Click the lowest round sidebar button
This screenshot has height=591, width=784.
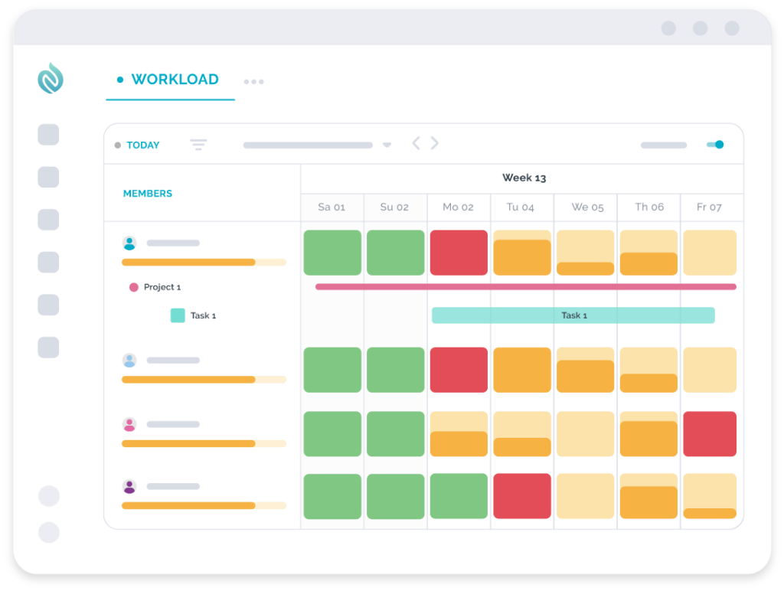(x=49, y=533)
